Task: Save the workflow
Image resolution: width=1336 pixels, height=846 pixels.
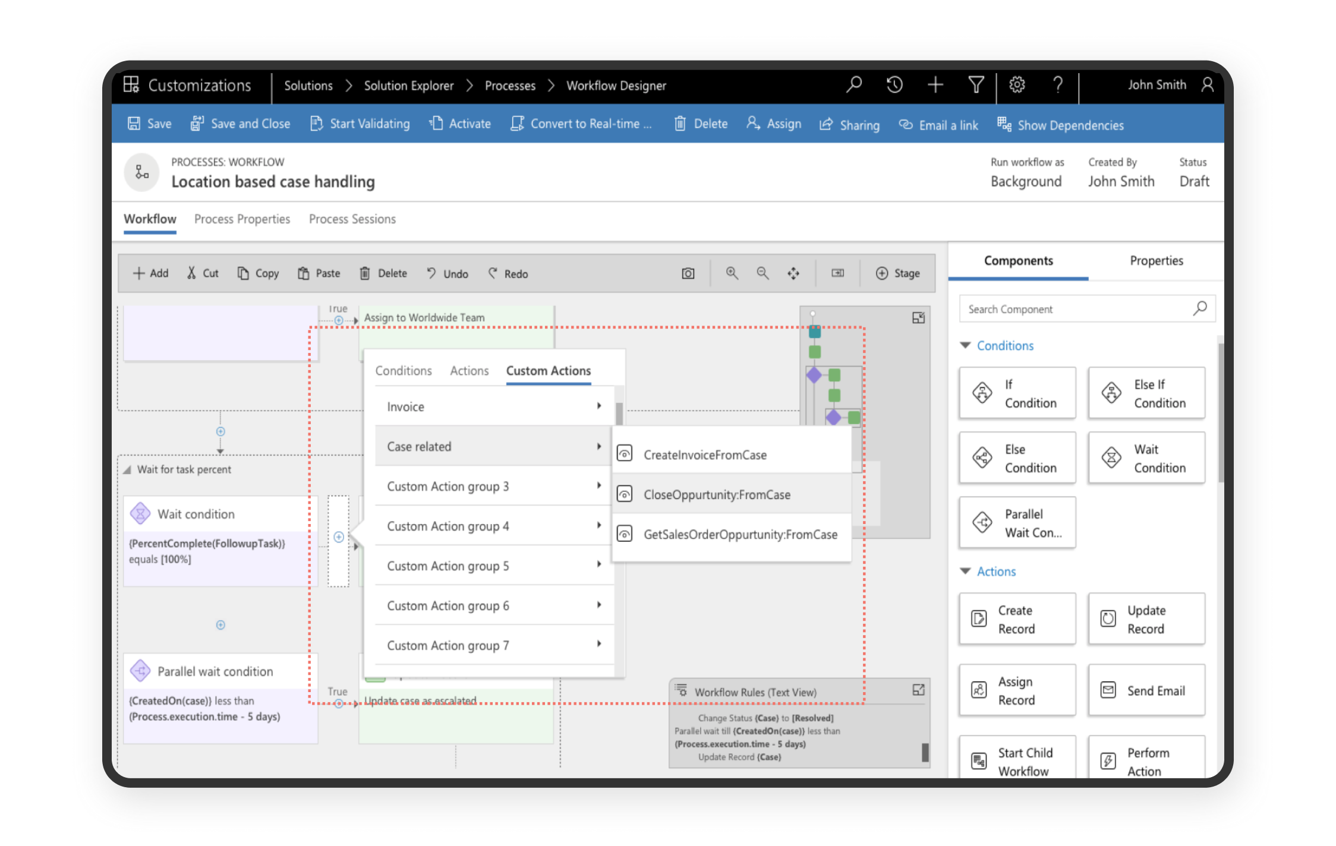Action: pyautogui.click(x=150, y=124)
